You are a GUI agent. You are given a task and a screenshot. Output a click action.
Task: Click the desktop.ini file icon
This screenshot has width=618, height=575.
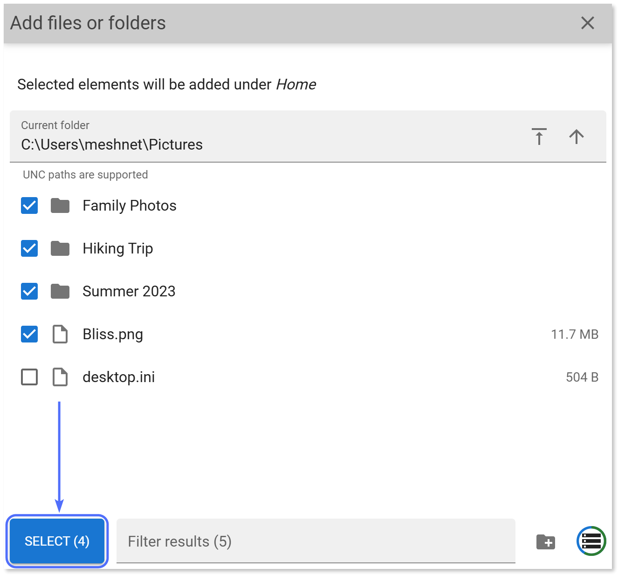tap(60, 377)
